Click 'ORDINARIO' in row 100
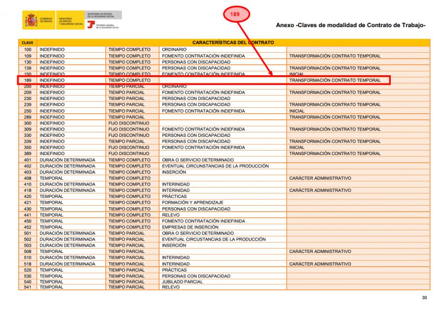The image size is (443, 310). (174, 50)
